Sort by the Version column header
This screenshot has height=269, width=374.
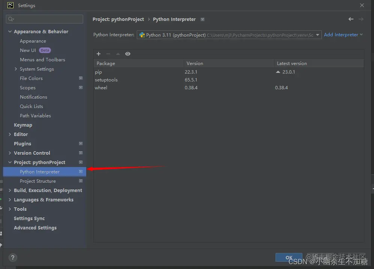229,63
